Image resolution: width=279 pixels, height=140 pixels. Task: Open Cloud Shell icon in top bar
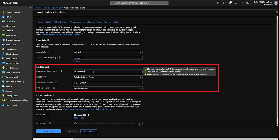(219, 3)
